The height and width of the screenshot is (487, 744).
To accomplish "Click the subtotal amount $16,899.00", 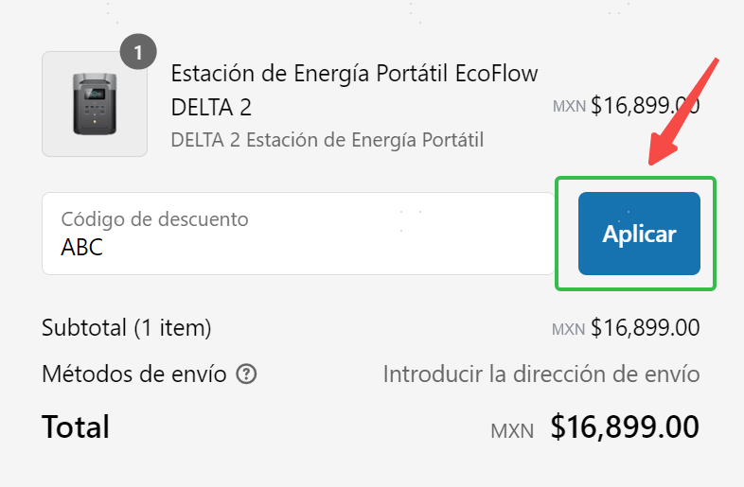I will click(x=645, y=328).
